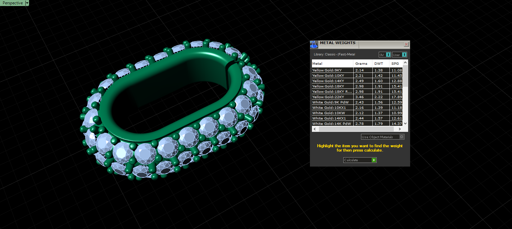The image size is (512, 229).
Task: Sort by the DWT column header
Action: (381, 63)
